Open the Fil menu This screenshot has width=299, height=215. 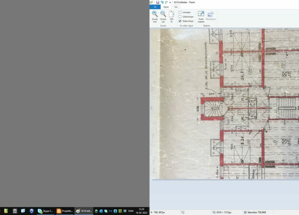(155, 7)
